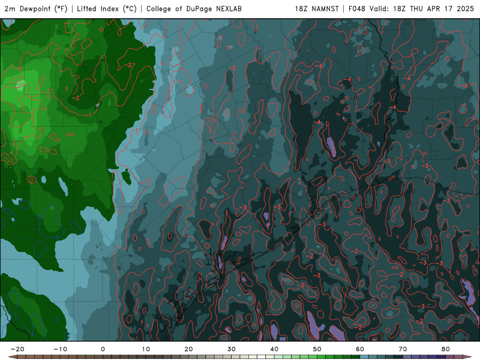Click the 80 tick label on colorbar
The width and height of the screenshot is (480, 360).
(446, 349)
